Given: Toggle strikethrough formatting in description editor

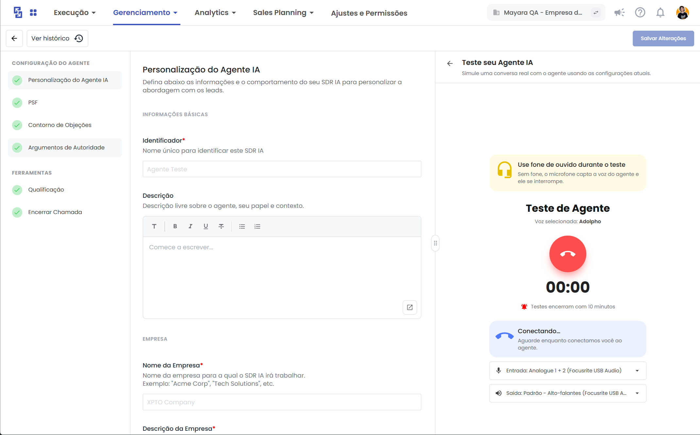Looking at the screenshot, I should [221, 226].
